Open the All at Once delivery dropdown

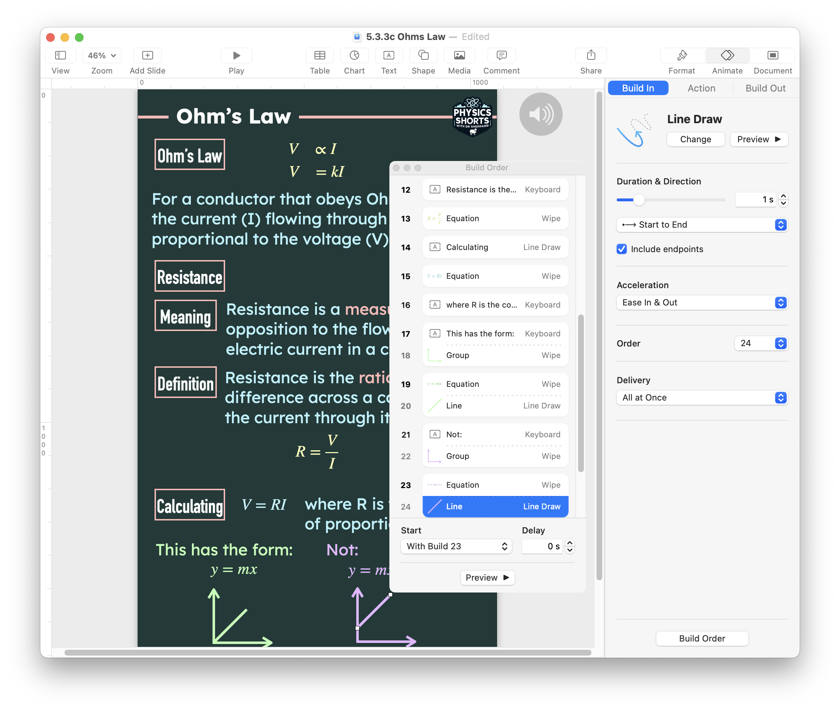click(x=702, y=398)
